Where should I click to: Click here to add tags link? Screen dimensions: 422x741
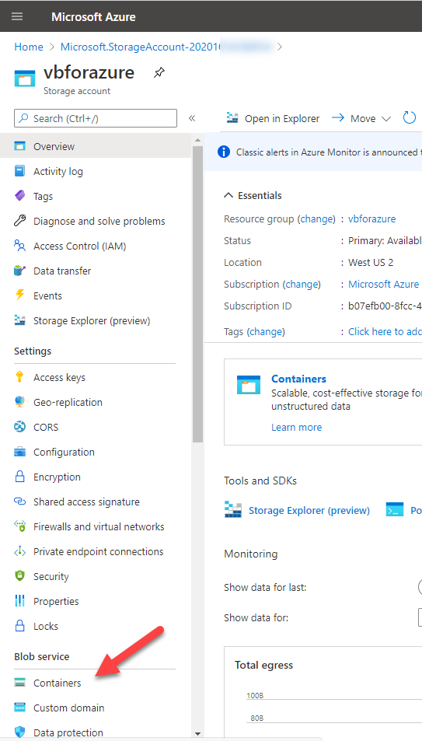tap(385, 332)
